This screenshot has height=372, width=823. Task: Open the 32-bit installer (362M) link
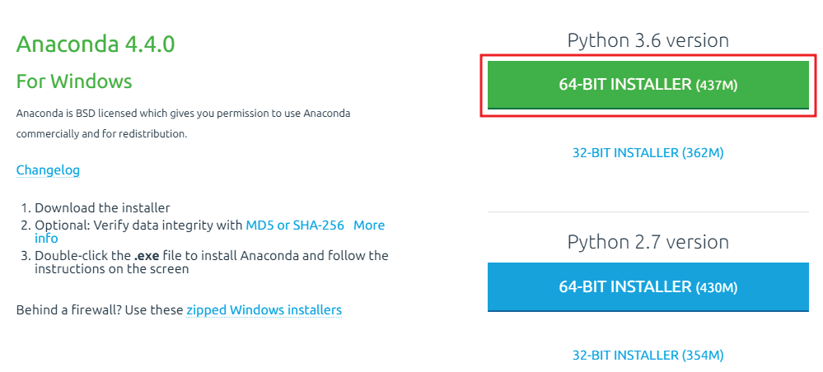pos(648,153)
